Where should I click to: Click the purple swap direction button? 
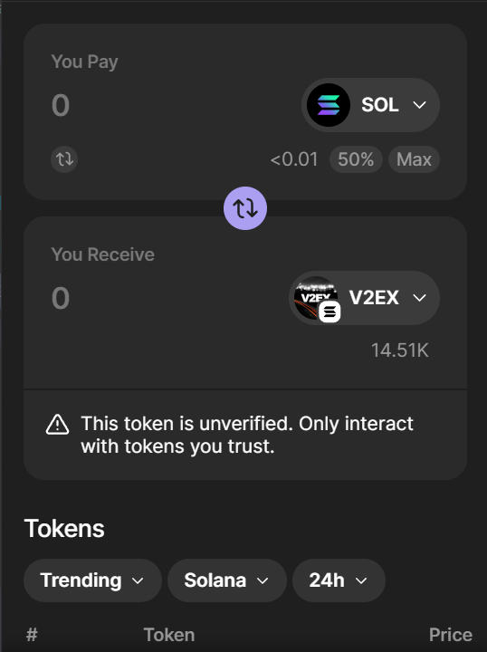pos(245,208)
